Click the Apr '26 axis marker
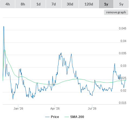 point(55,108)
